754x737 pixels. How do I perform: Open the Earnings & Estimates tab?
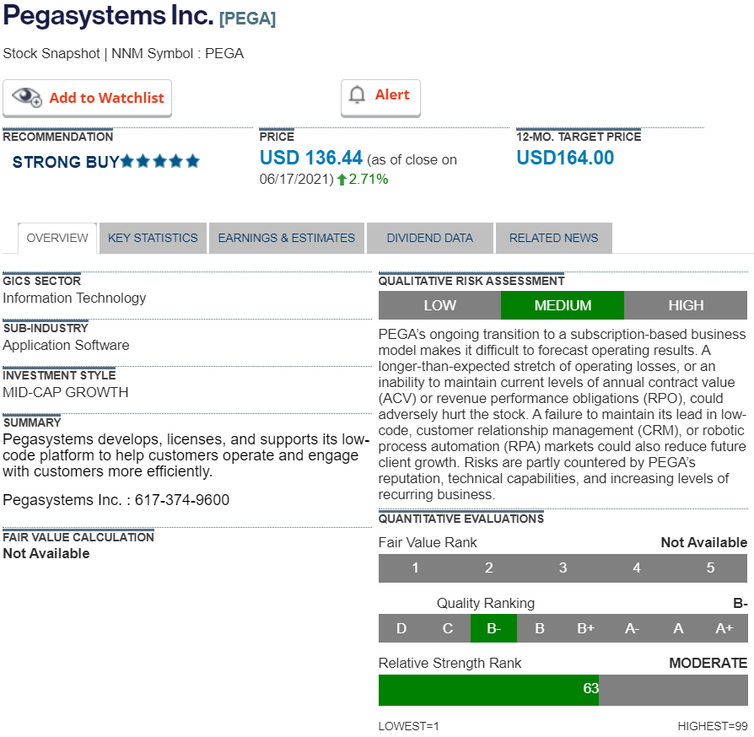(287, 238)
